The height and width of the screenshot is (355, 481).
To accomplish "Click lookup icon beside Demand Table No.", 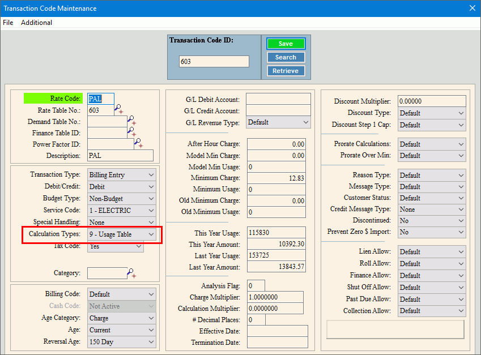I will [x=132, y=121].
